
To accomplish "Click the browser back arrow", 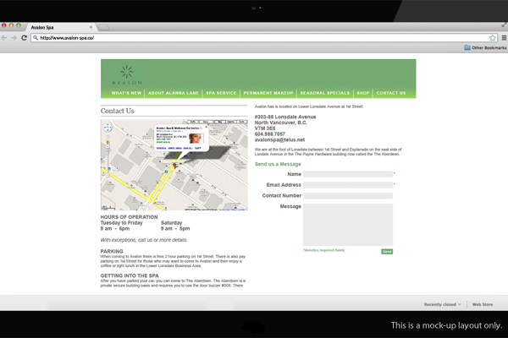I will [x=5, y=38].
